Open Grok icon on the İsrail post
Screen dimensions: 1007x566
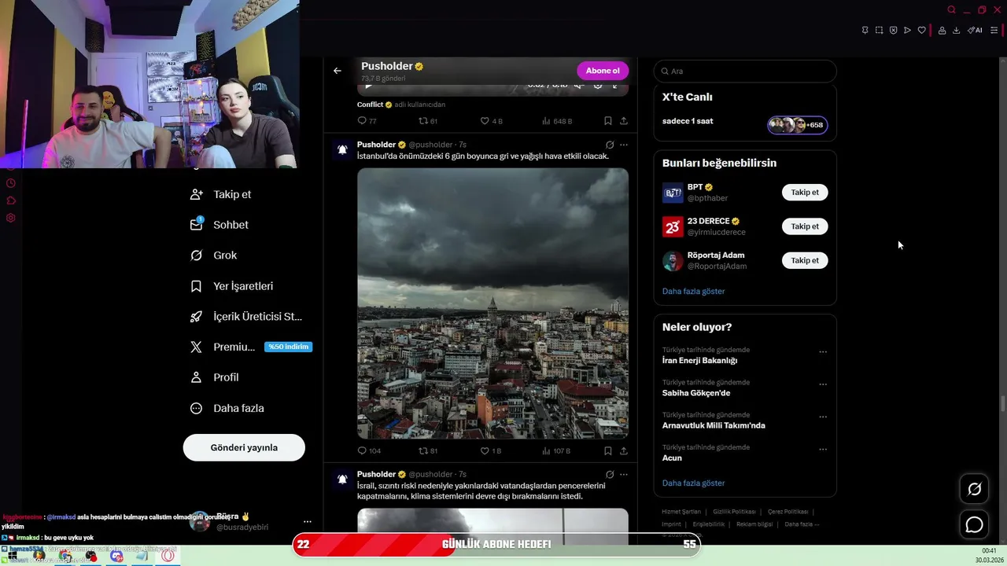[610, 475]
